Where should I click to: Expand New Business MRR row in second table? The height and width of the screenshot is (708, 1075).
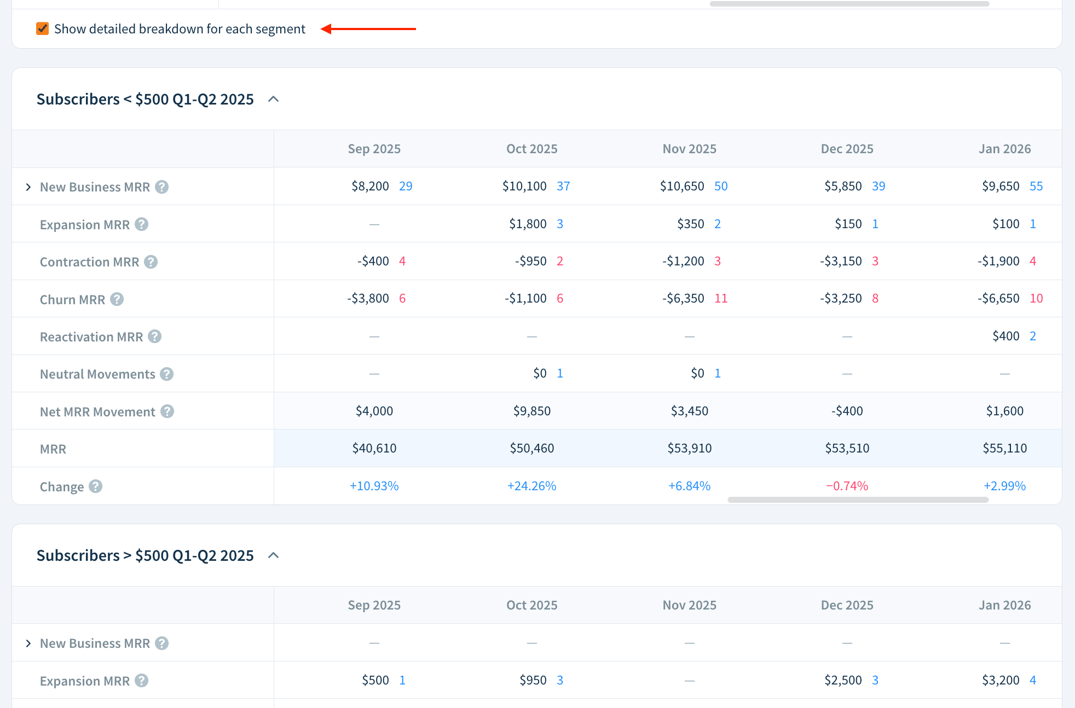[28, 643]
